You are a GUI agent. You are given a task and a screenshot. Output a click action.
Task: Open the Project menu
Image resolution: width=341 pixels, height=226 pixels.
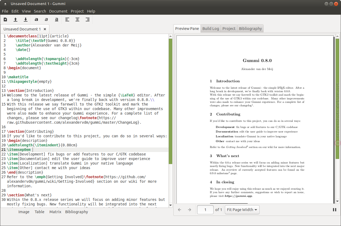coord(77,11)
